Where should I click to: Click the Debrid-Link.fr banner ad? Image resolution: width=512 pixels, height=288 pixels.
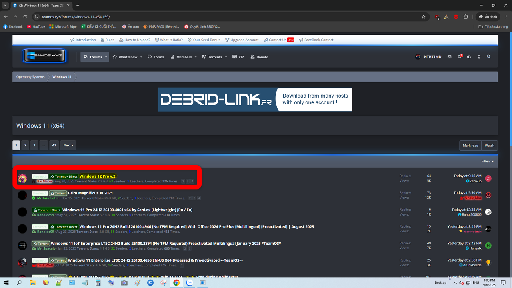pos(255,99)
